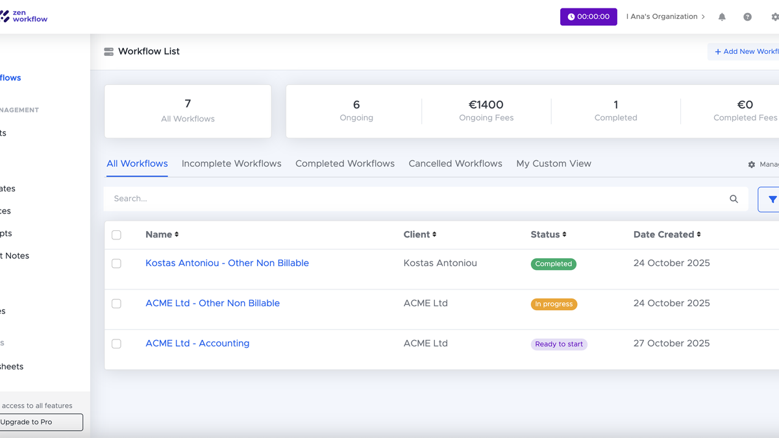Sort the table by Date Created column
The image size is (779, 438).
667,234
